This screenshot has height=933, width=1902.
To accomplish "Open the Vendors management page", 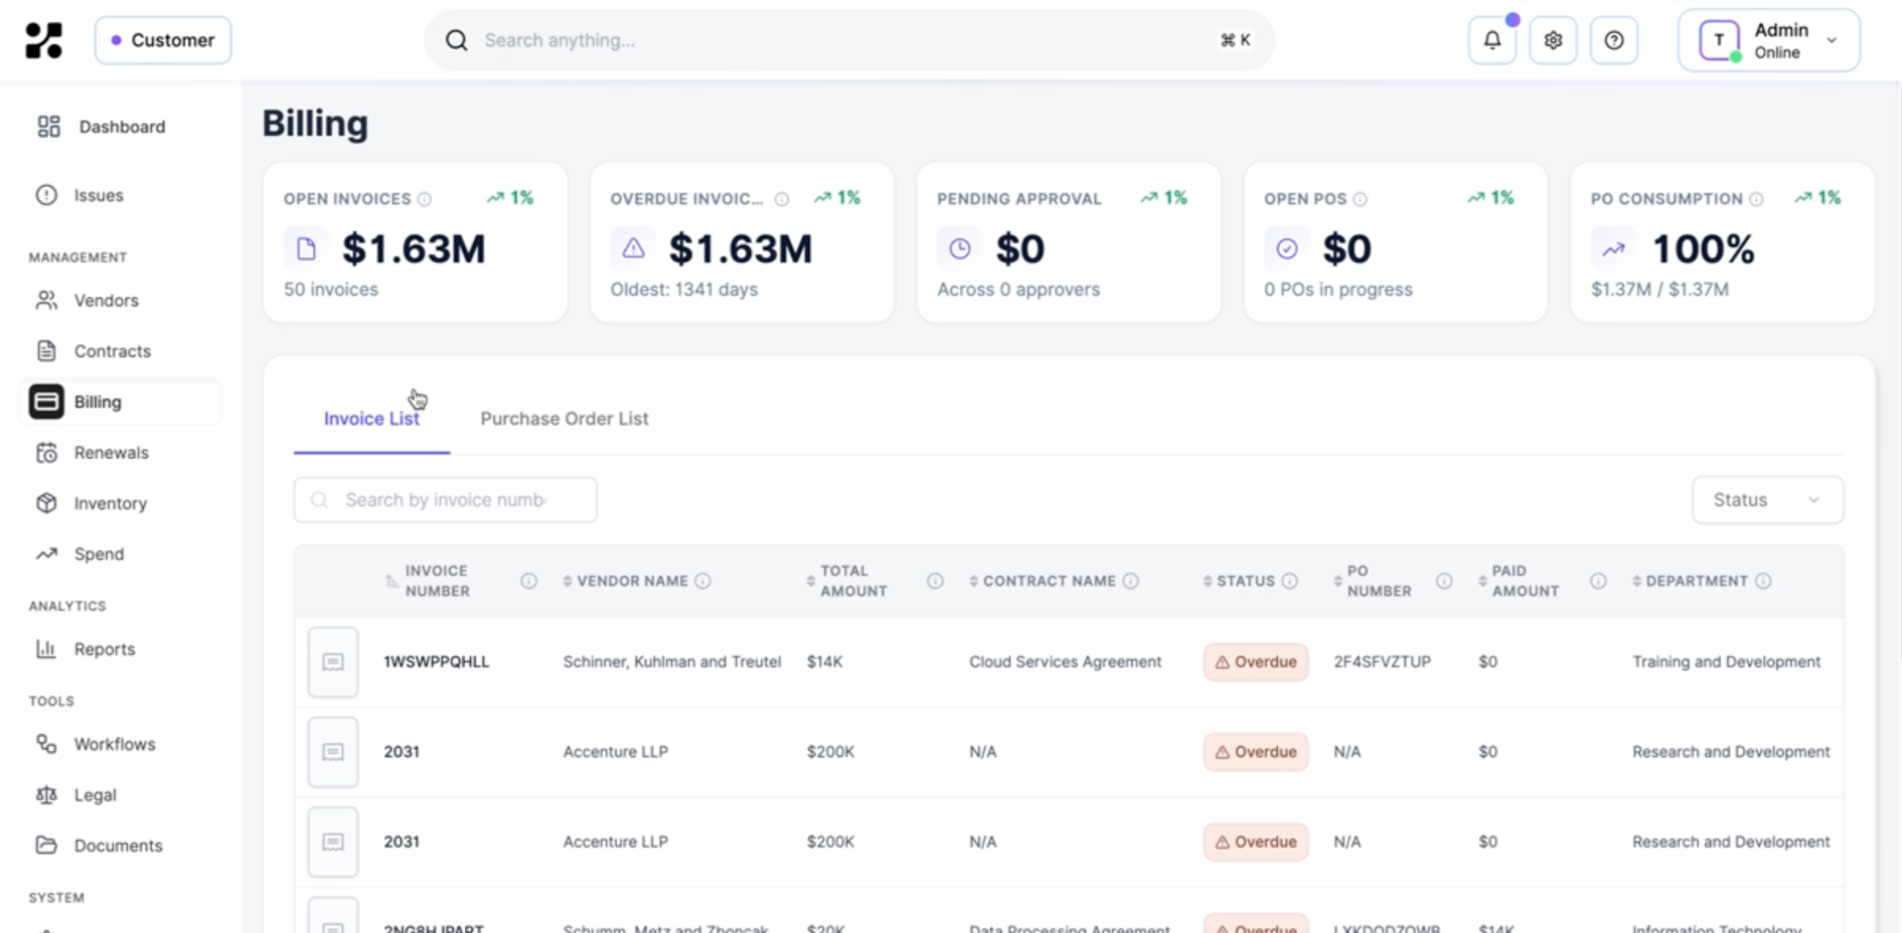I will coord(105,300).
